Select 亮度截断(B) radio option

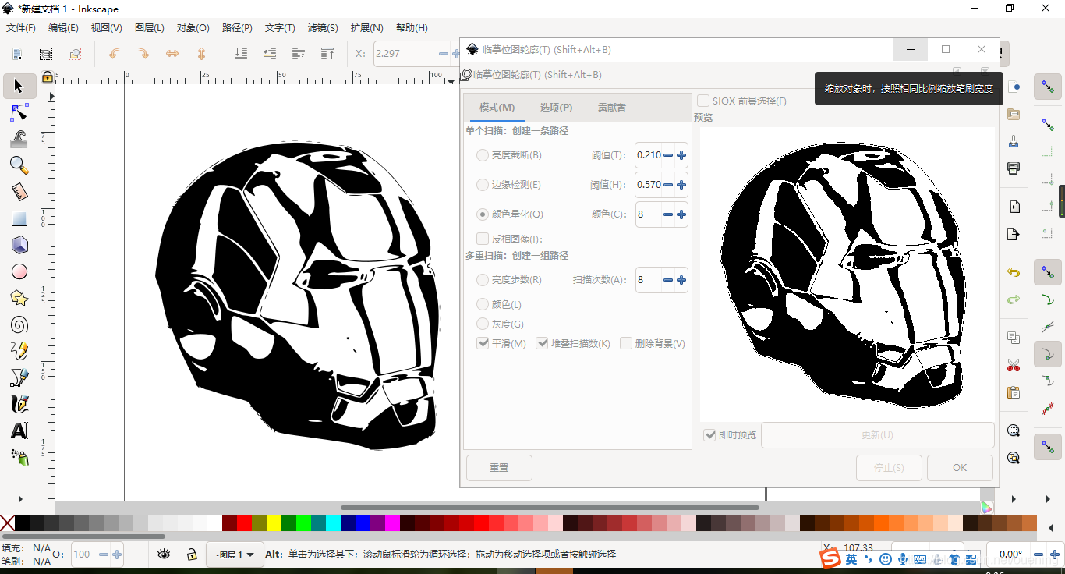[x=483, y=155]
